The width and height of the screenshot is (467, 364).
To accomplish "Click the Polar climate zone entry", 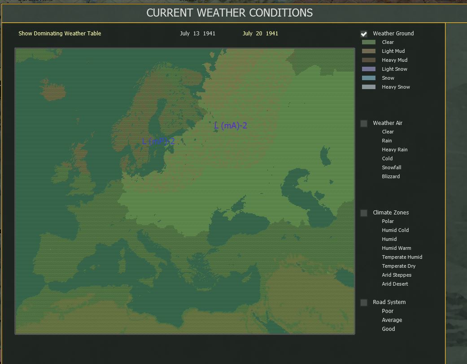I will (388, 221).
